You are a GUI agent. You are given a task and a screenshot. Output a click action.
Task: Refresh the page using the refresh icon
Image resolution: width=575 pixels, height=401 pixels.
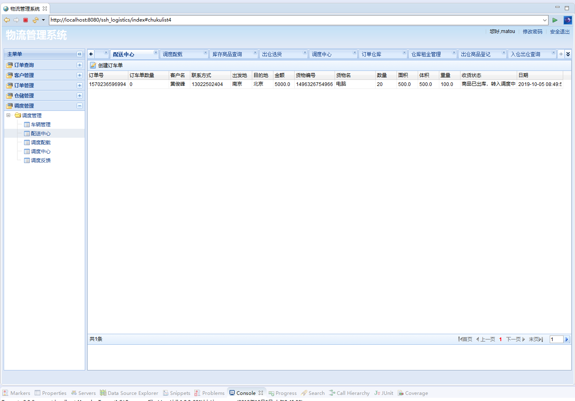coord(35,20)
